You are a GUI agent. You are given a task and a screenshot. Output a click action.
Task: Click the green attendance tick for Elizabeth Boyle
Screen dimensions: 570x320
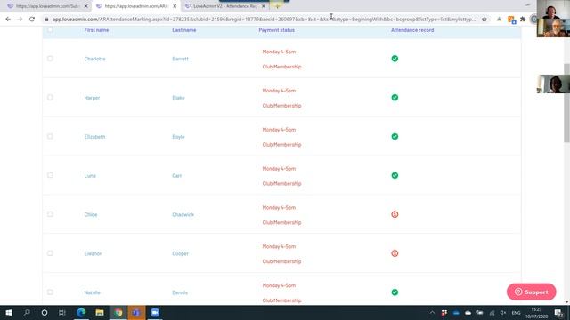click(x=395, y=136)
